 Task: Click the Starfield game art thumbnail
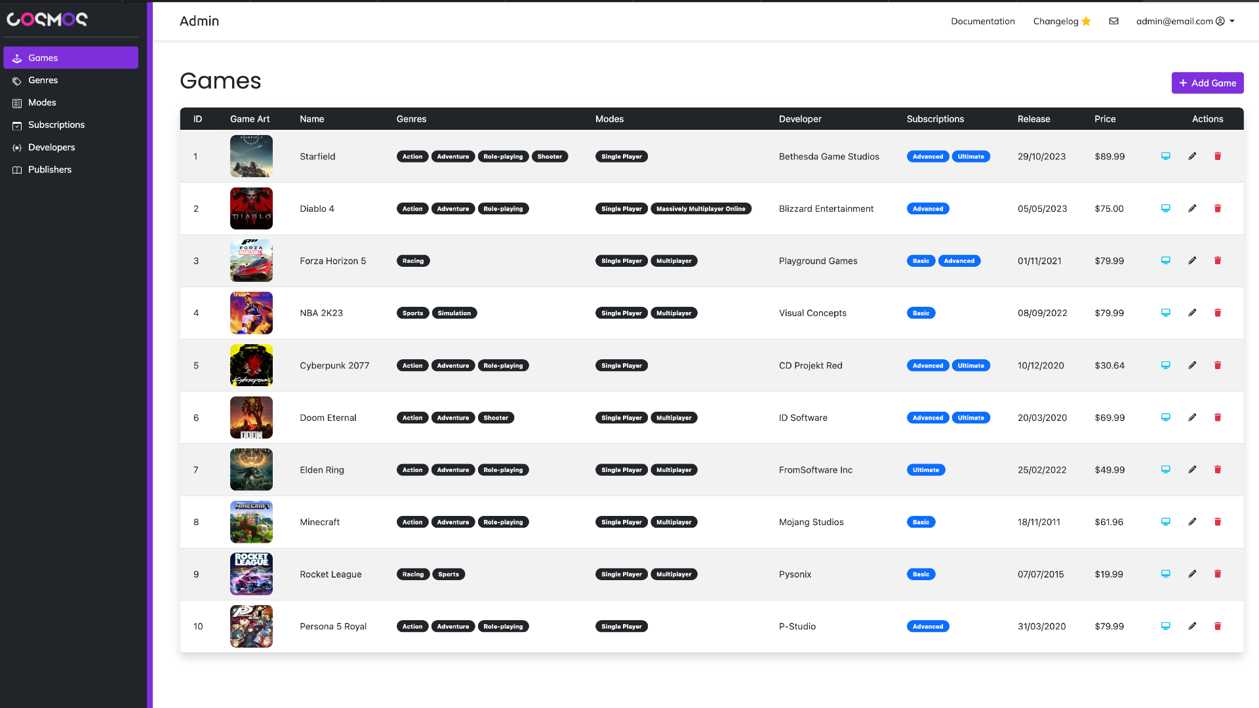point(251,156)
